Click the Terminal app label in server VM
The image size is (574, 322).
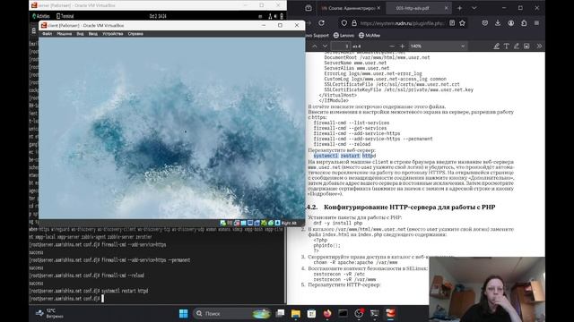pos(65,16)
